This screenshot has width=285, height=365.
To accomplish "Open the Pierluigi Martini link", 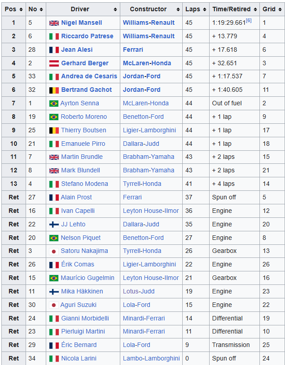I will [x=83, y=331].
